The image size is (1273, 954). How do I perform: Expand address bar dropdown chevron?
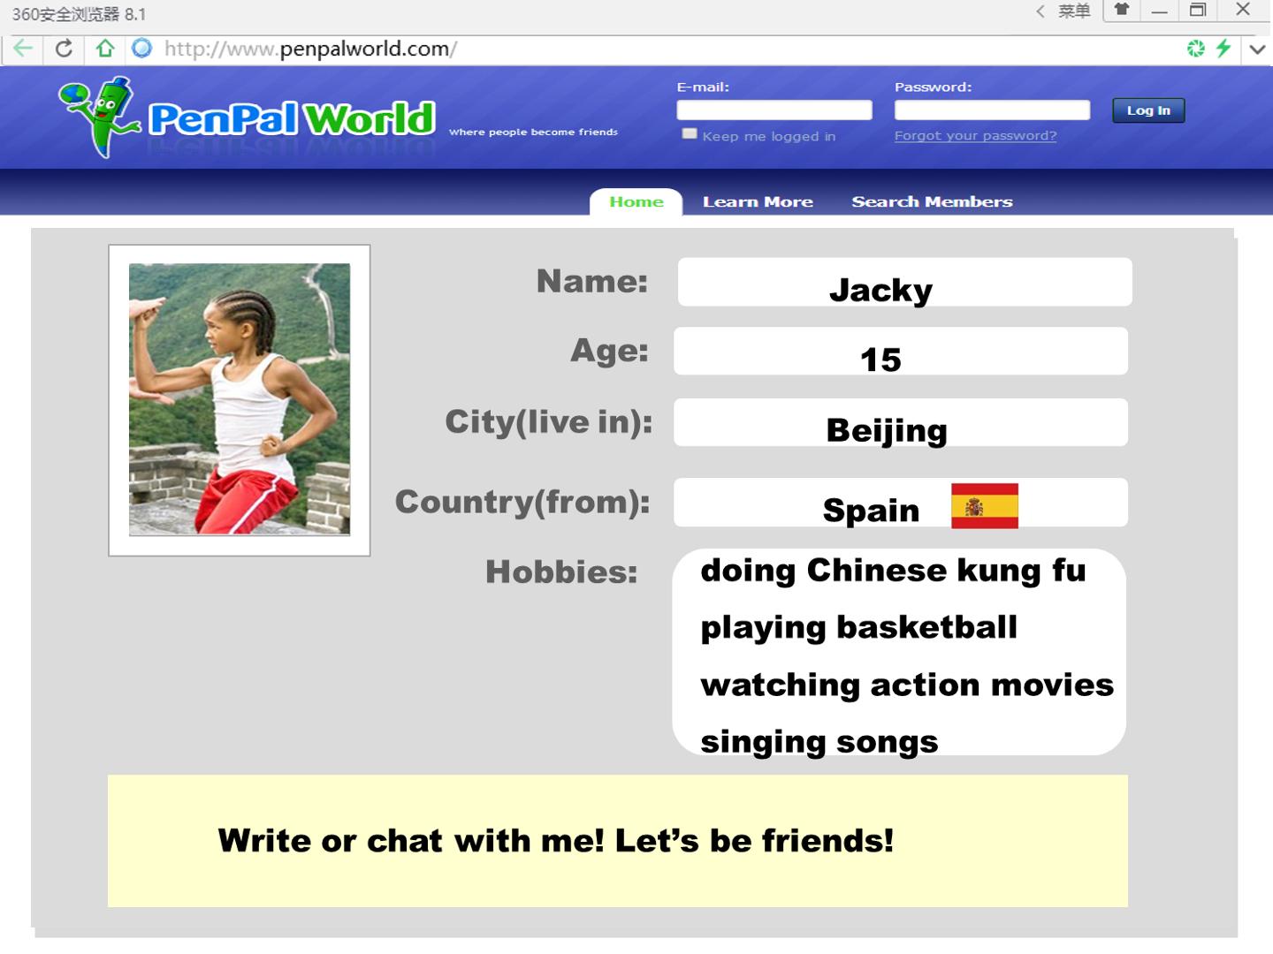tap(1257, 49)
